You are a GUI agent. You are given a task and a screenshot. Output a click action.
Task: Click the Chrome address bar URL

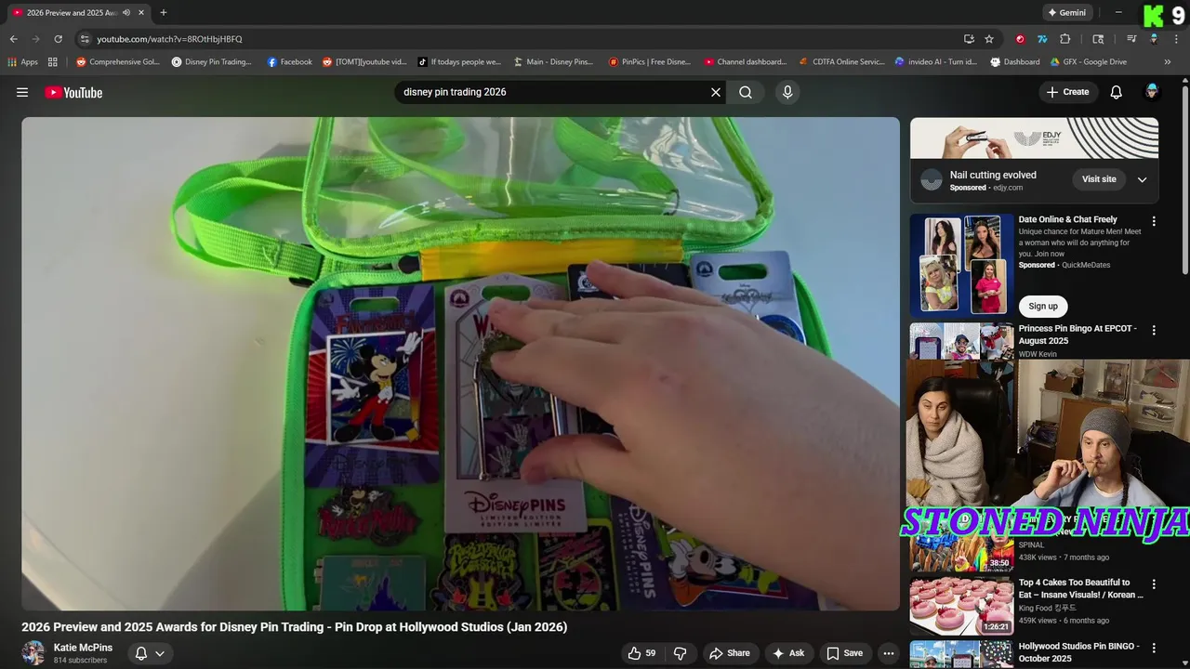click(x=169, y=39)
